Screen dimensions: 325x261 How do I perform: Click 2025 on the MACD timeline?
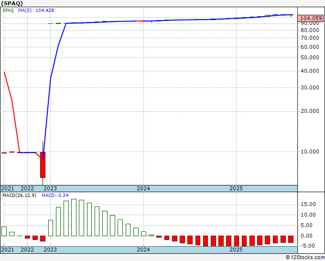click(236, 250)
